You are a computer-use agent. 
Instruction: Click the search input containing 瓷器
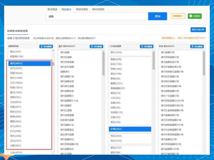pyautogui.click(x=97, y=16)
